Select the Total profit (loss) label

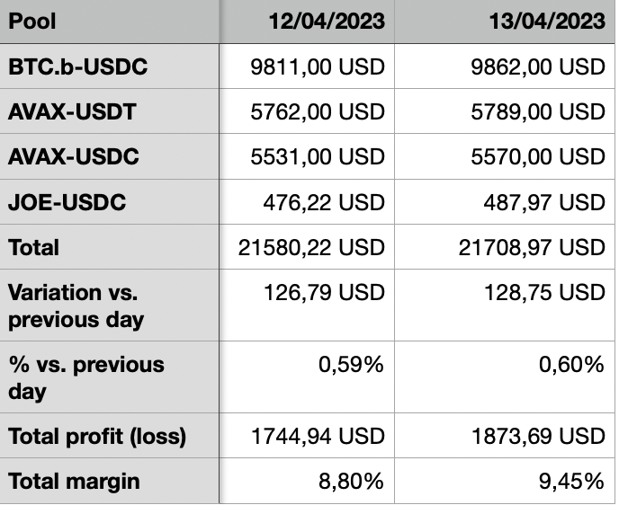[x=97, y=437]
